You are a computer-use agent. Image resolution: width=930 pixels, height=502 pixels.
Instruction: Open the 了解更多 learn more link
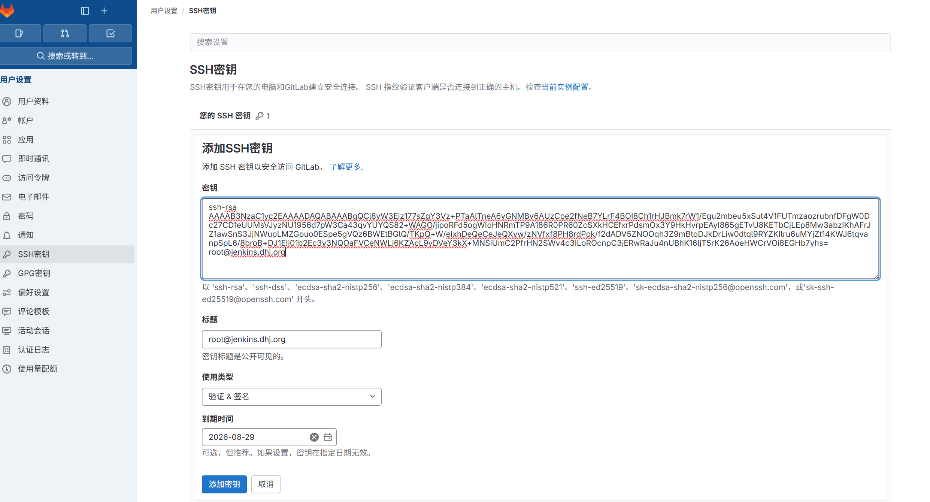345,167
